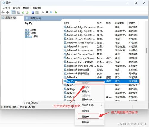Screen dimensions: 149x127
Task: Click the Start Service play icon
Action: point(43,12)
